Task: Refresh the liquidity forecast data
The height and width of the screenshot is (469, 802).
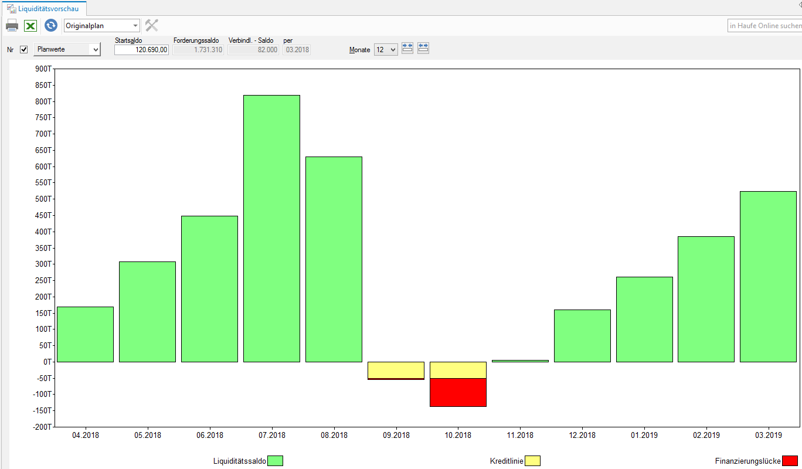Action: (x=51, y=25)
